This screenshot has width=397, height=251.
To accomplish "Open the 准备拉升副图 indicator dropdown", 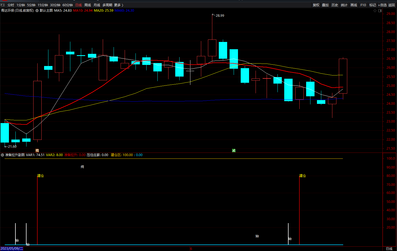I will [2, 155].
